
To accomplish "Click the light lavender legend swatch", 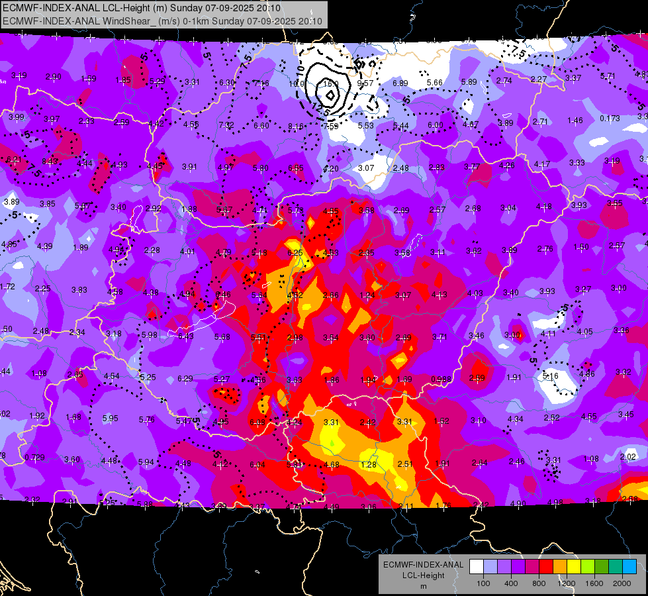I will pyautogui.click(x=490, y=566).
